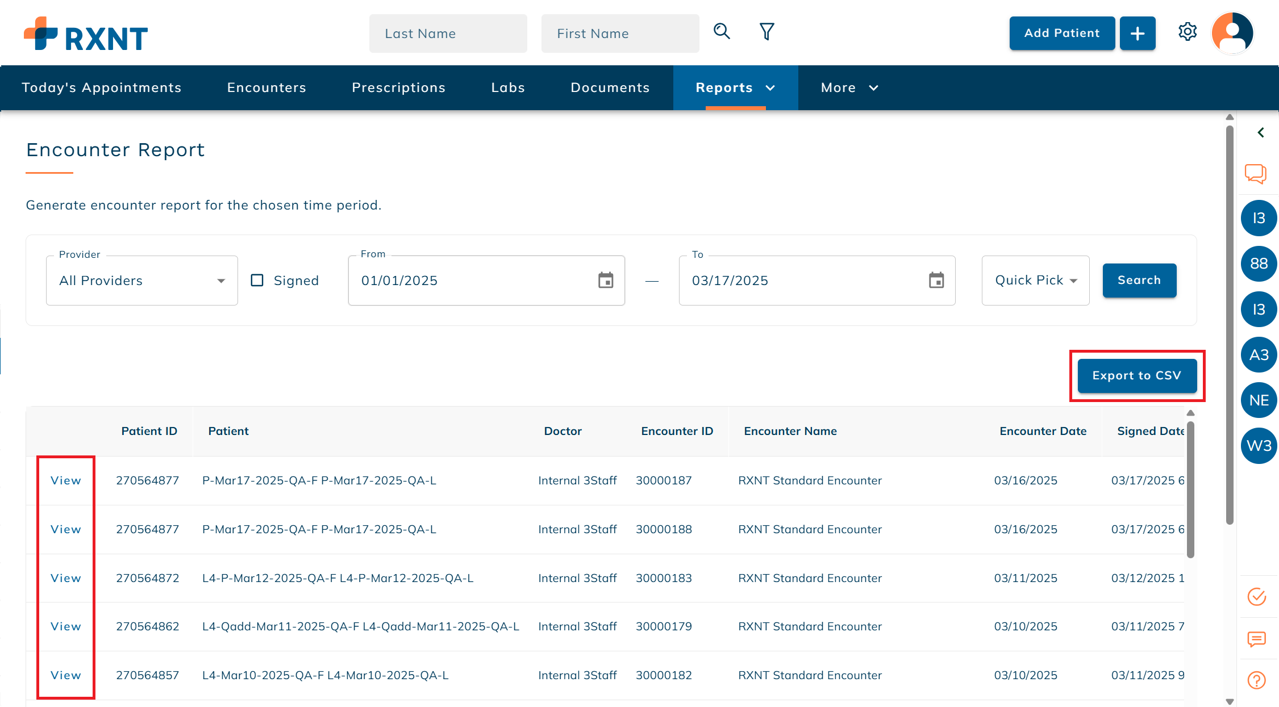Open the Documents tab
The image size is (1279, 707).
pos(610,87)
